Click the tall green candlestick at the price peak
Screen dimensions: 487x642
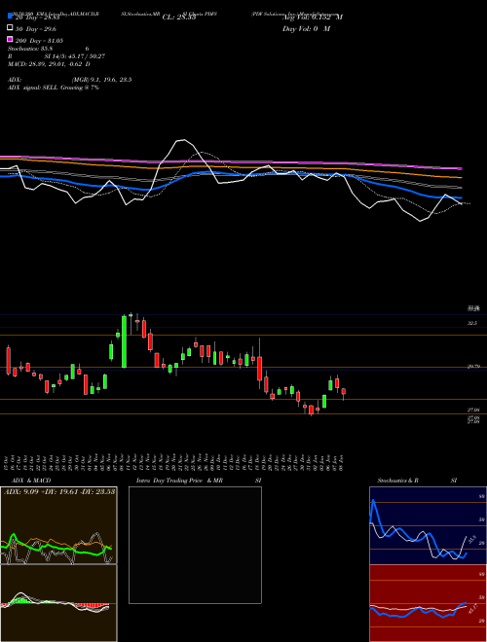tap(124, 341)
